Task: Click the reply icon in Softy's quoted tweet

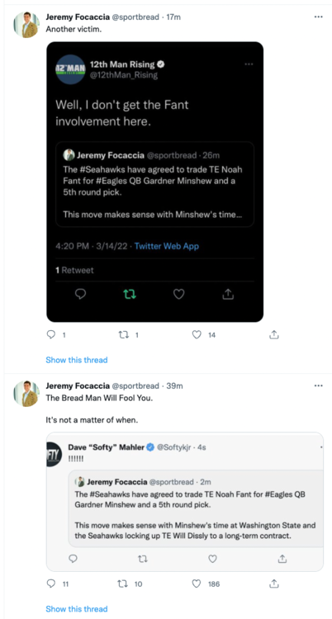Action: pos(74,559)
